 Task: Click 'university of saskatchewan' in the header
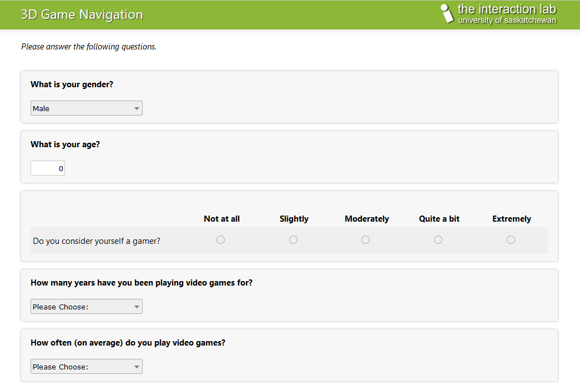pos(507,21)
